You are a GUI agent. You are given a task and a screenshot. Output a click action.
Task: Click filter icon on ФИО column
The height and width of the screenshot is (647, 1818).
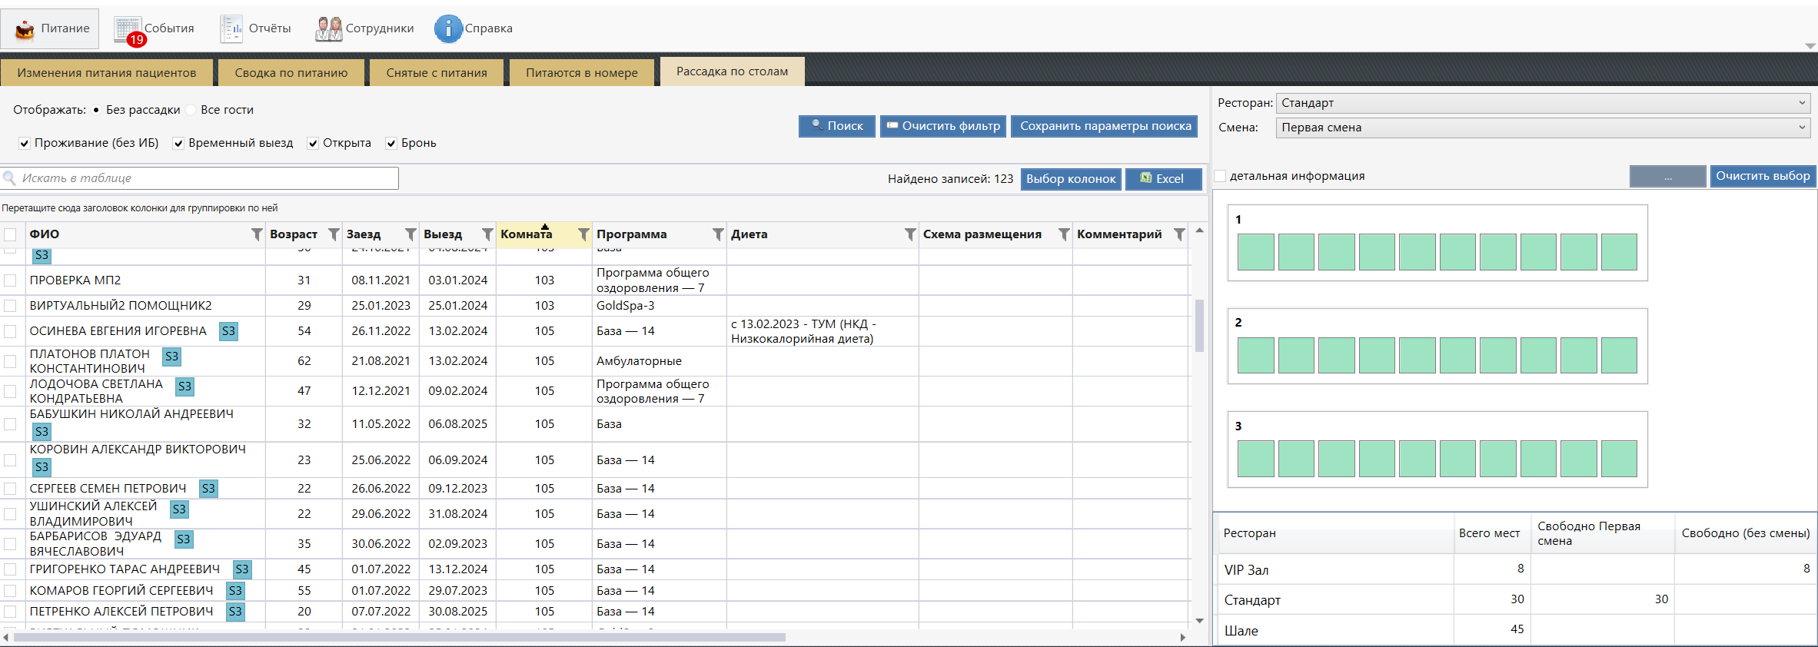pyautogui.click(x=257, y=234)
